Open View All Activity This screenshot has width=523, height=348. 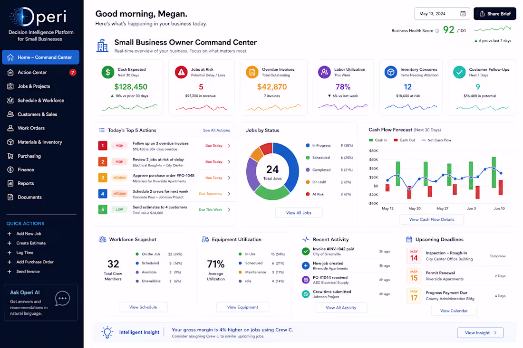[x=341, y=308]
